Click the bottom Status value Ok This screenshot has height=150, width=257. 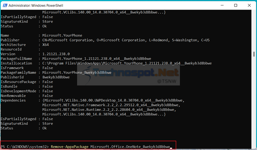pyautogui.click(x=44, y=128)
